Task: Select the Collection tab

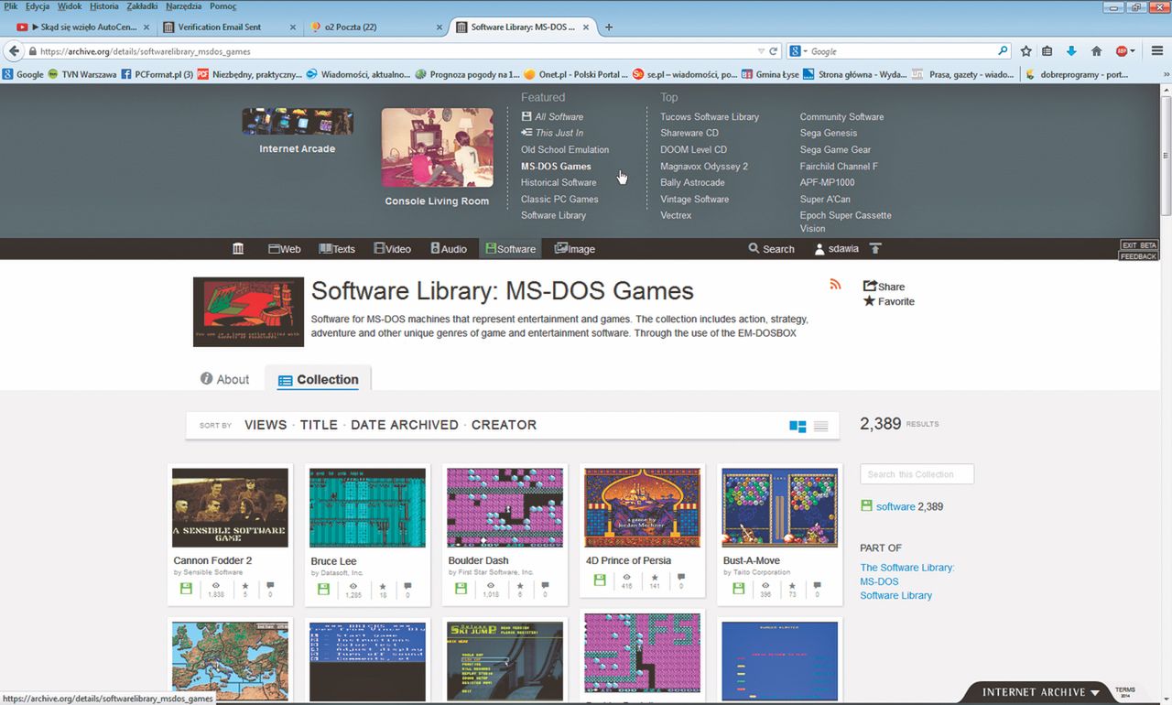Action: [x=318, y=379]
